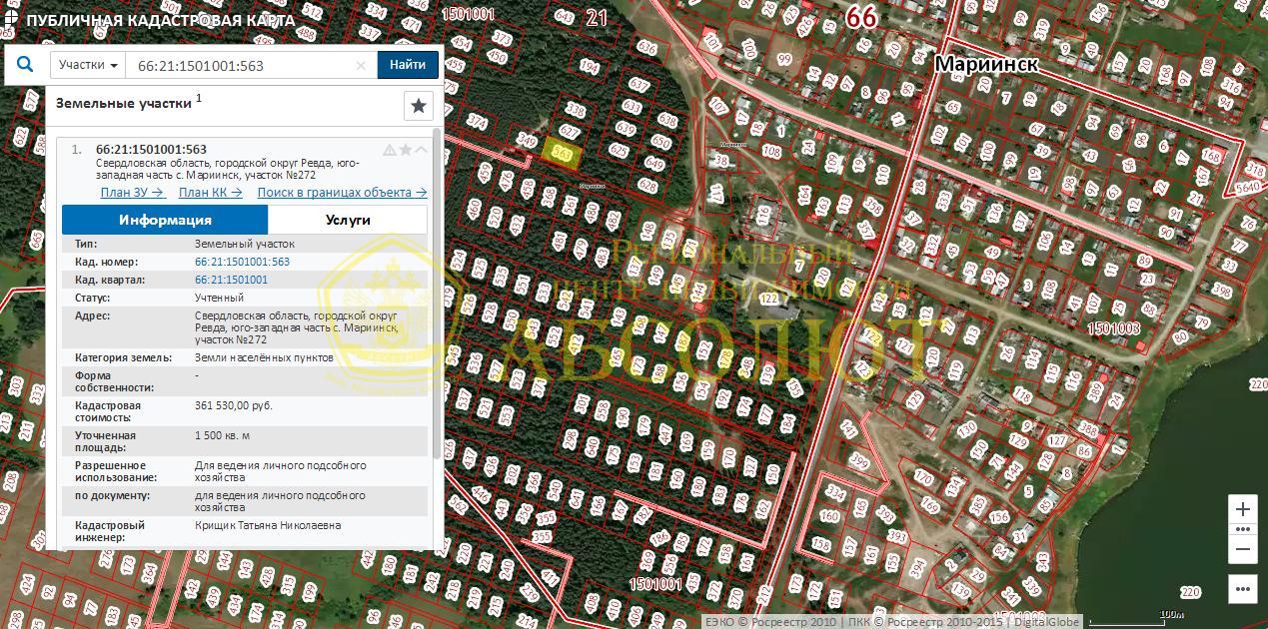Click the area value 1 500 кв. м
This screenshot has height=629, width=1268.
[x=222, y=435]
